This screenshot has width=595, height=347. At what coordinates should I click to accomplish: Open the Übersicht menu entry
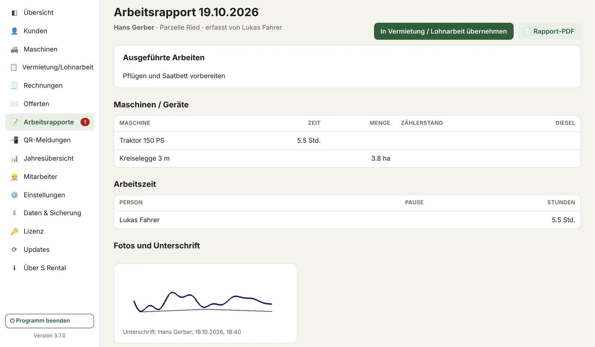(x=49, y=13)
